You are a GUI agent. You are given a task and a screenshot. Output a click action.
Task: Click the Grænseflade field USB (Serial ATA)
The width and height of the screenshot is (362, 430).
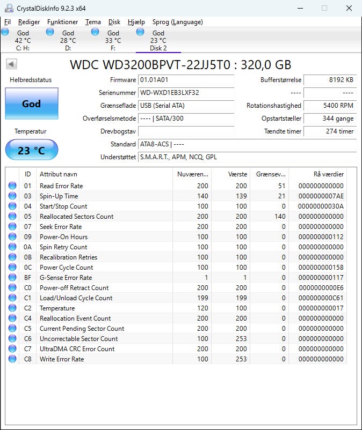(186, 106)
